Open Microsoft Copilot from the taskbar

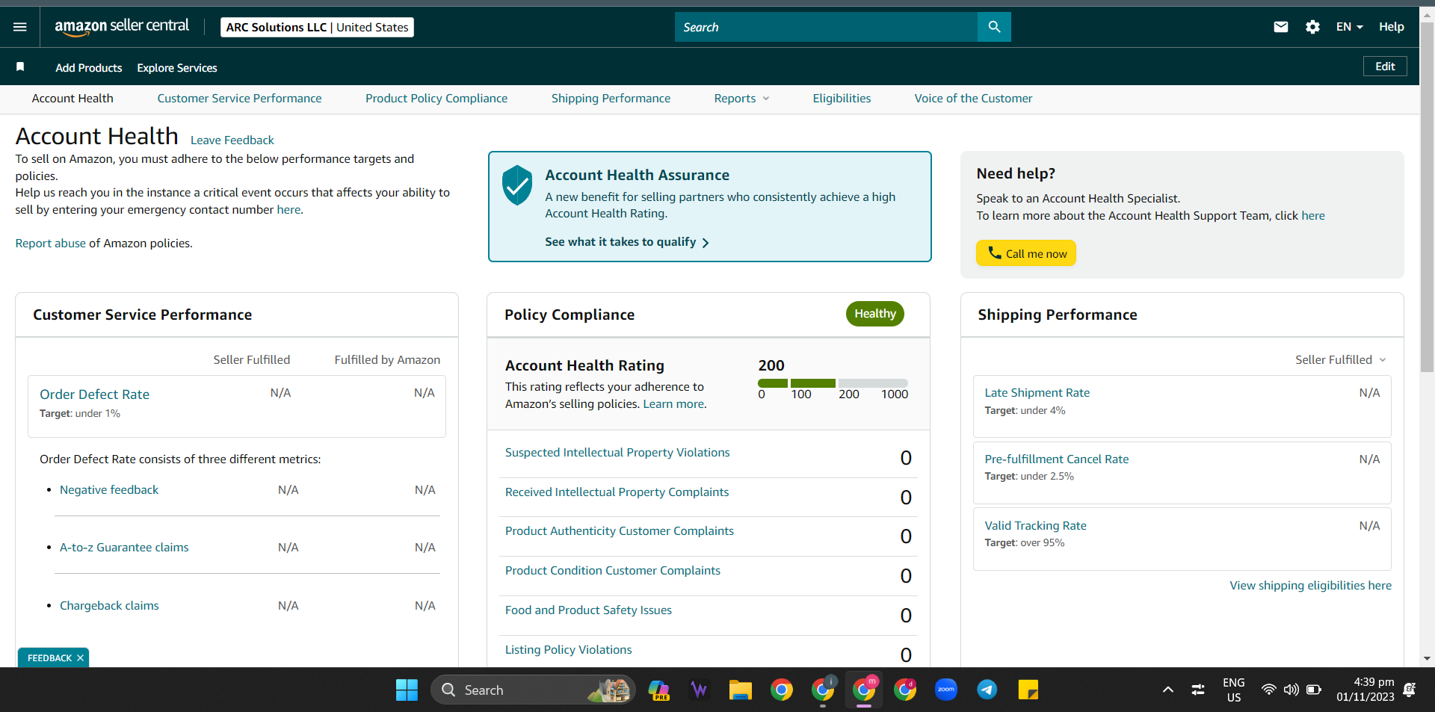[x=658, y=690]
